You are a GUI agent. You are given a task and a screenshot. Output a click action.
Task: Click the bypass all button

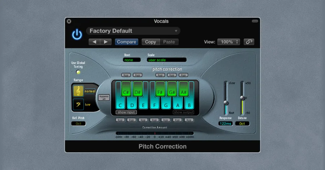click(x=104, y=98)
